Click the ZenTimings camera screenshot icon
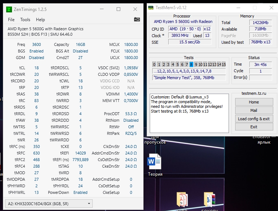278x211 pixels. [137, 19]
